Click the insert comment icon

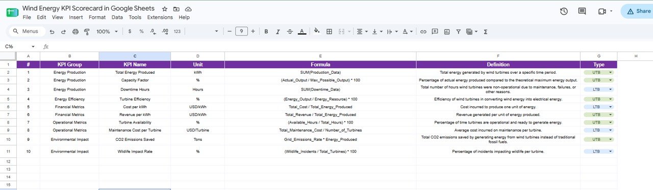(435, 31)
